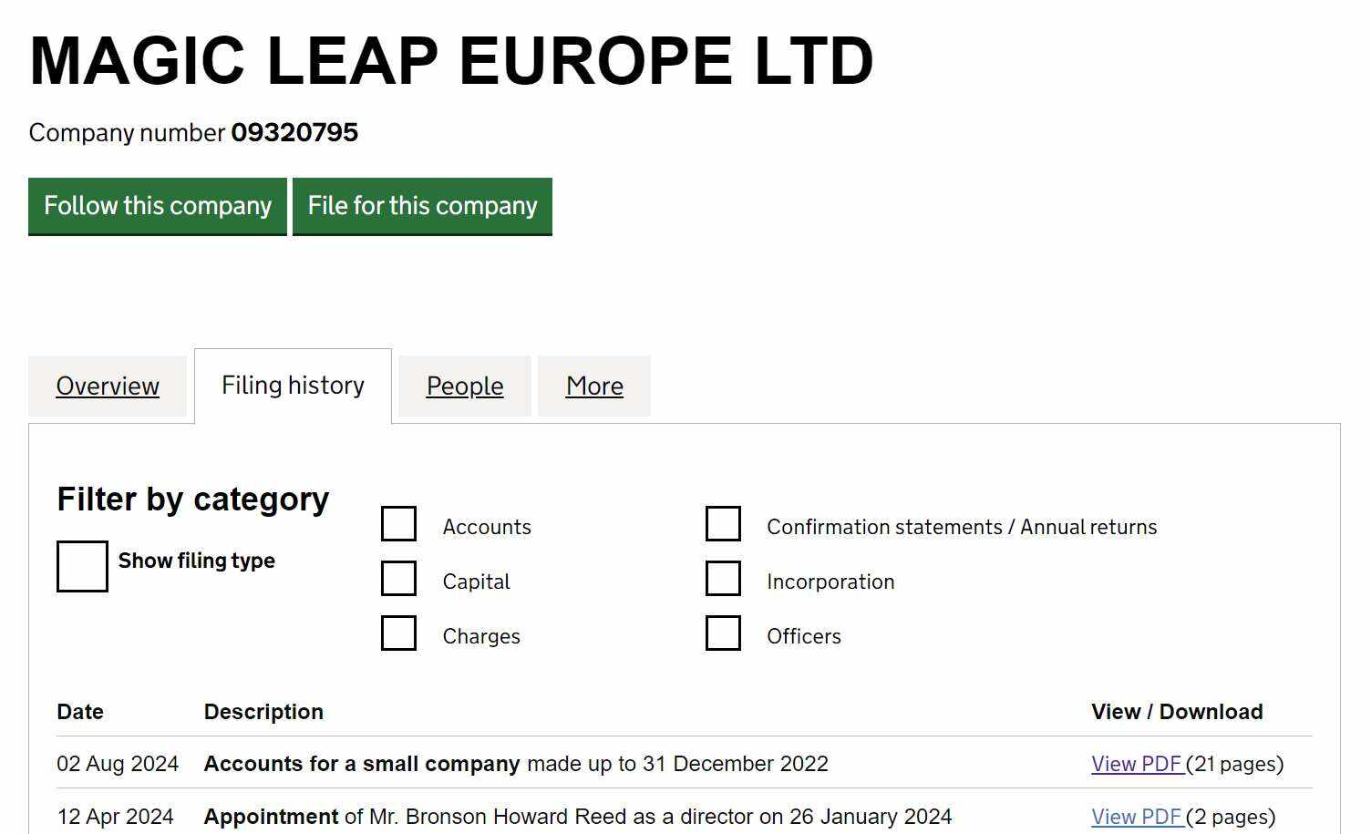
Task: Click the company number 09320795
Action: tap(294, 133)
